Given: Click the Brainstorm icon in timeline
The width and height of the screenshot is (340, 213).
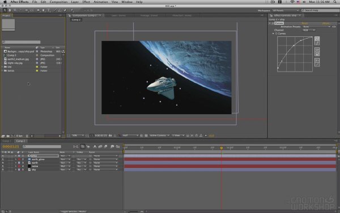Looking at the screenshot, I should click(112, 147).
